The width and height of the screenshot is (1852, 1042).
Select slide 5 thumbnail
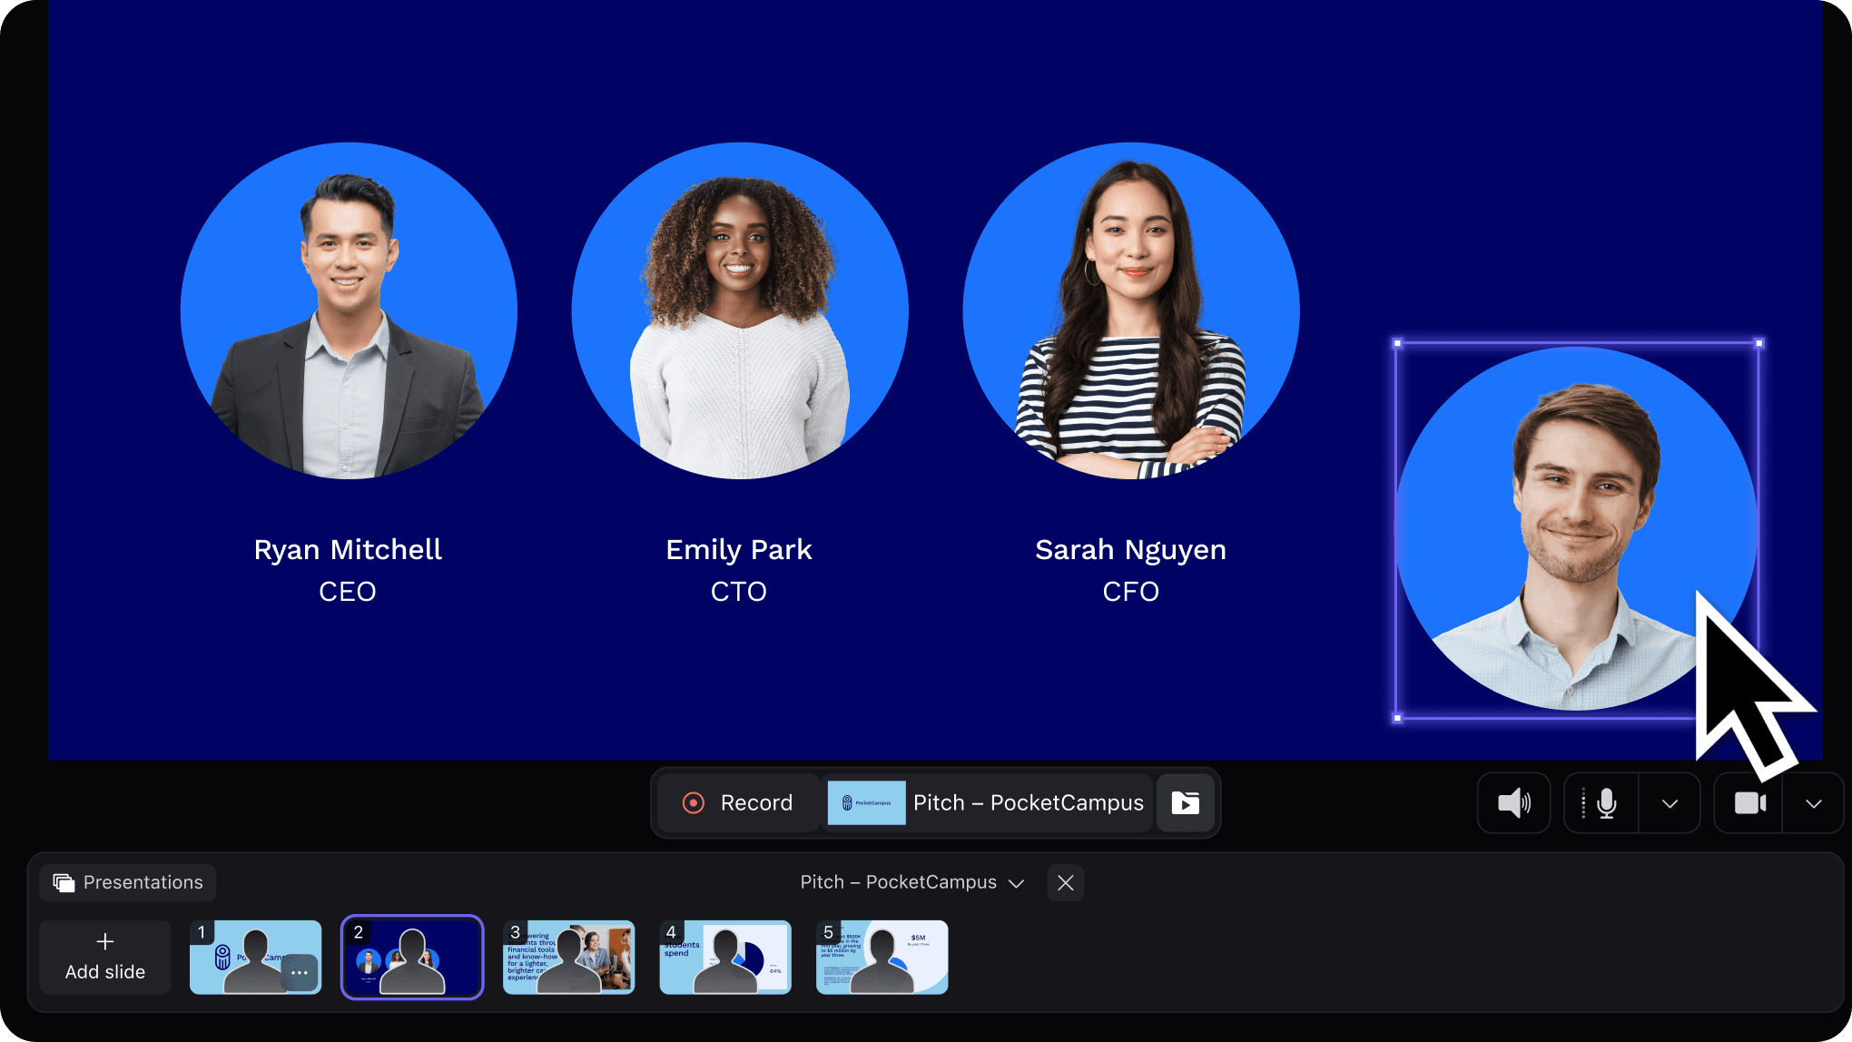882,957
